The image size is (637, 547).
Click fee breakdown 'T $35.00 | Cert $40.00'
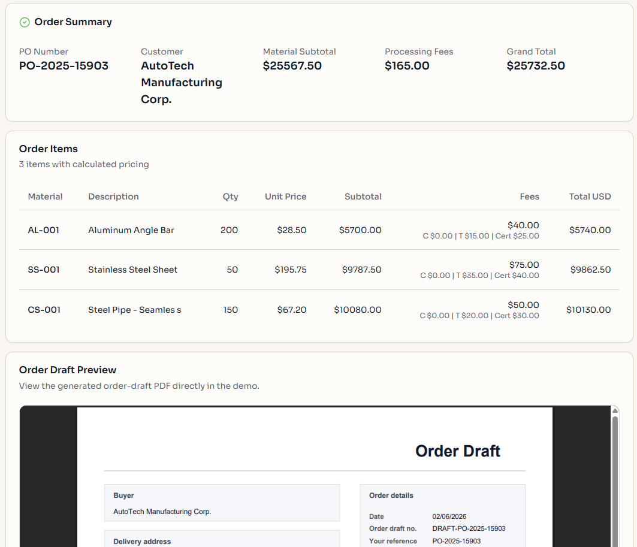tap(497, 276)
